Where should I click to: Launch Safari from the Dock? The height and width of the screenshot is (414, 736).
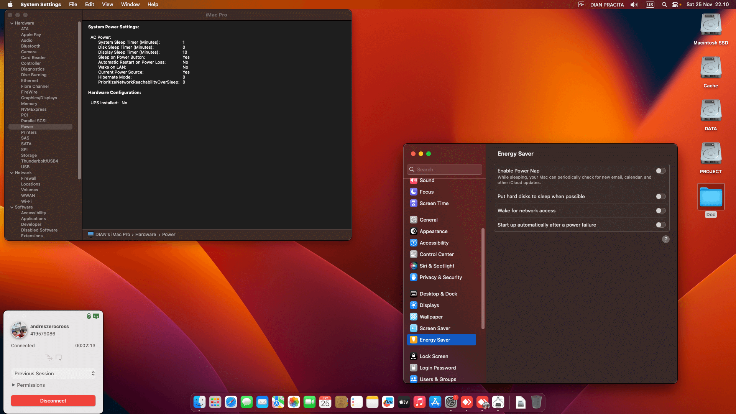tap(231, 402)
